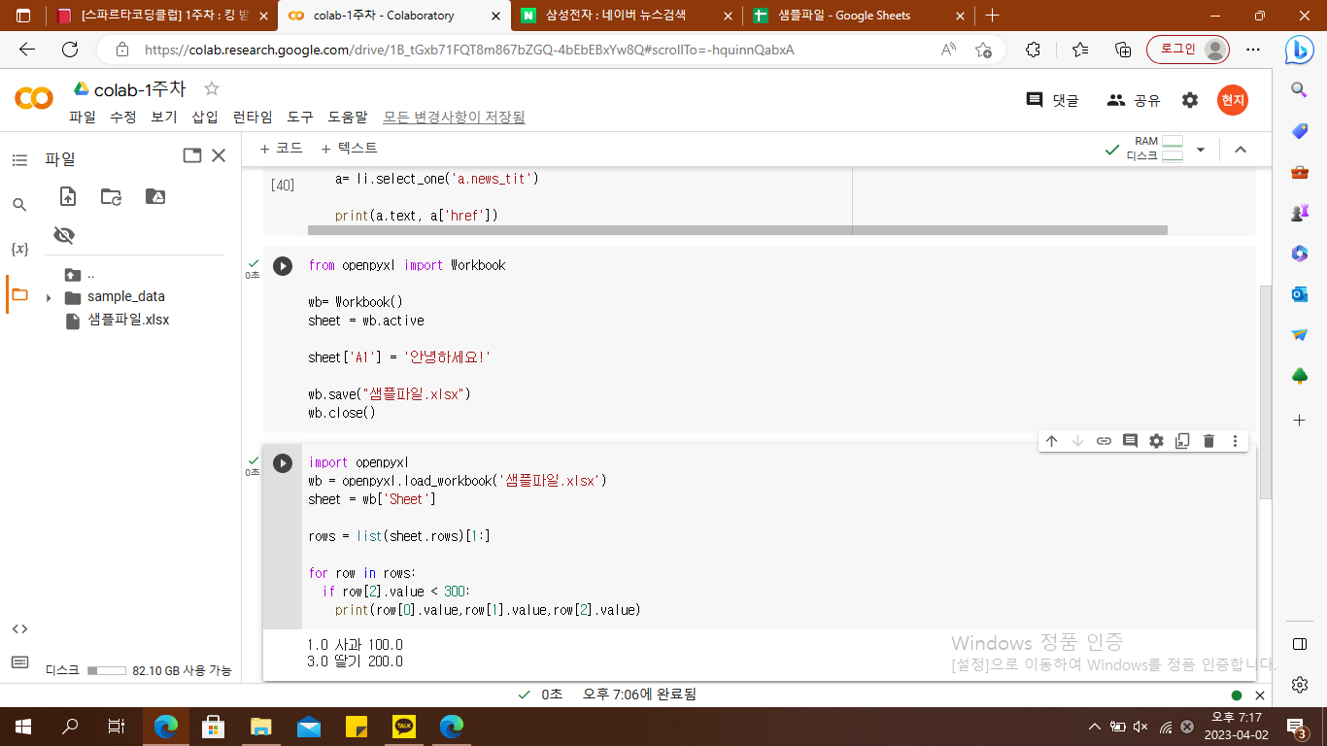Open the 댓글 comments button
1327x746 pixels.
pyautogui.click(x=1053, y=100)
